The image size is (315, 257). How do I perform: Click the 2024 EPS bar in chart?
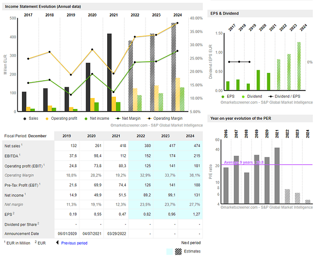point(299,66)
